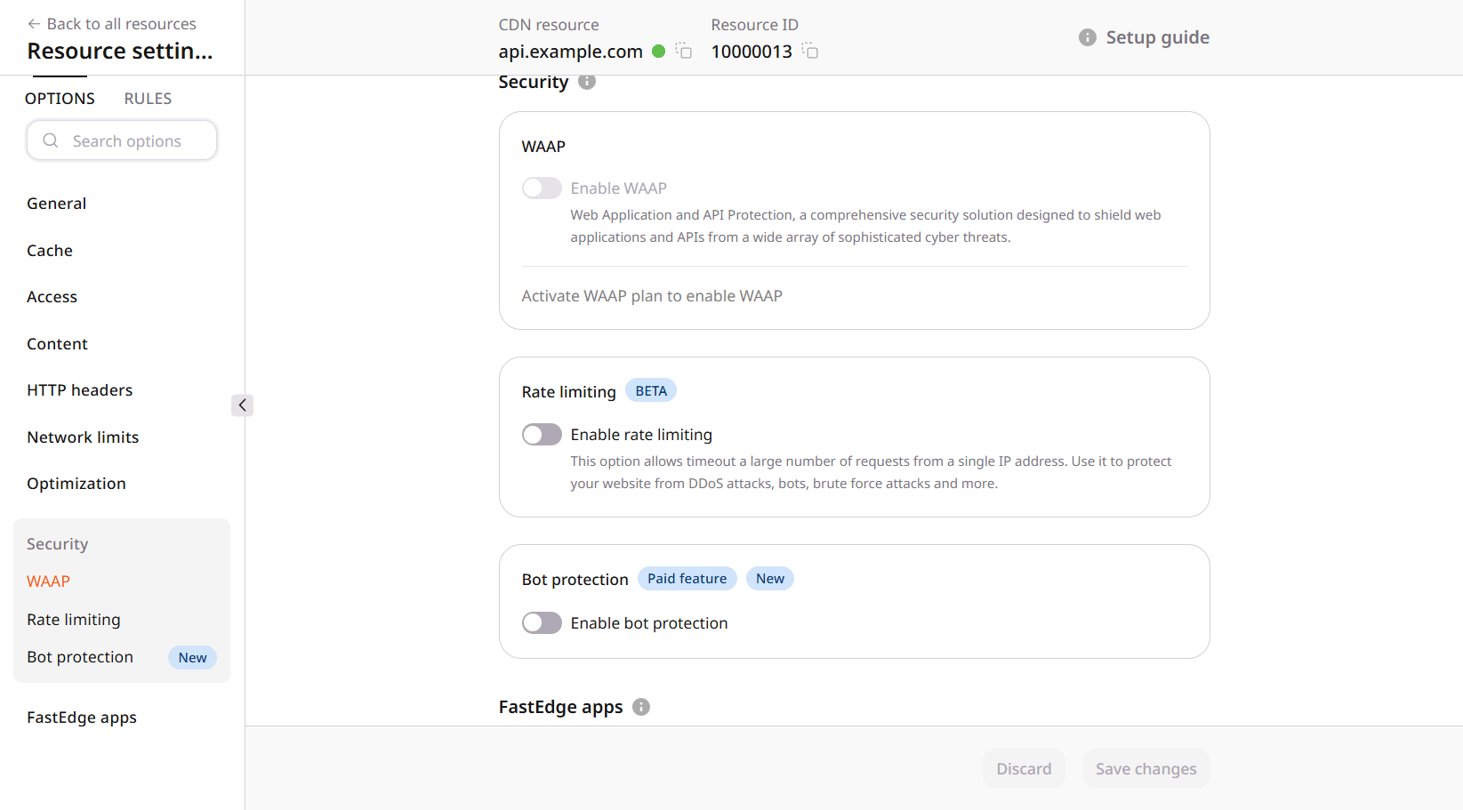The width and height of the screenshot is (1463, 810).
Task: Click the 'Enable bot protection' label
Action: pyautogui.click(x=649, y=623)
